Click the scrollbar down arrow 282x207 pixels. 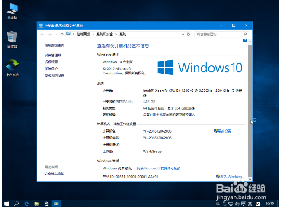coord(250,179)
